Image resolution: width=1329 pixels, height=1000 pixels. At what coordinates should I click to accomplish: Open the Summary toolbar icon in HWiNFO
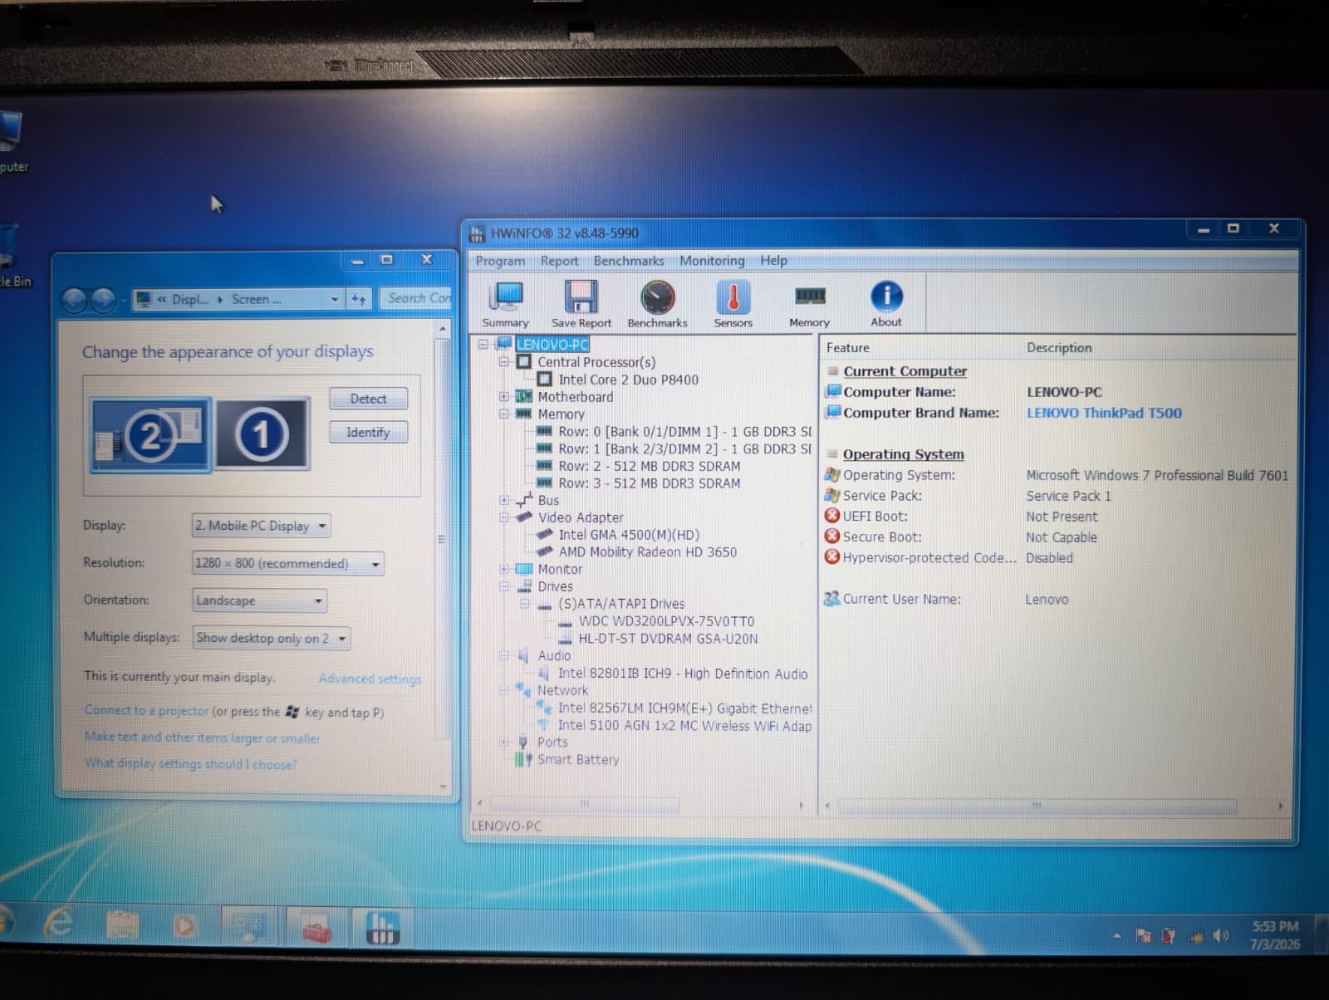[x=506, y=305]
